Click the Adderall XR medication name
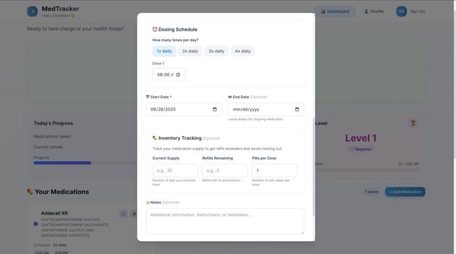This screenshot has height=254, width=456. click(x=54, y=213)
